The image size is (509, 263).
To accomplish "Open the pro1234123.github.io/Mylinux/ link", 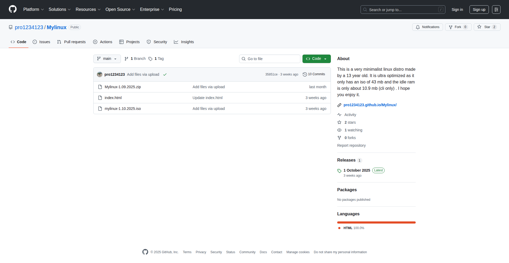I will point(370,105).
